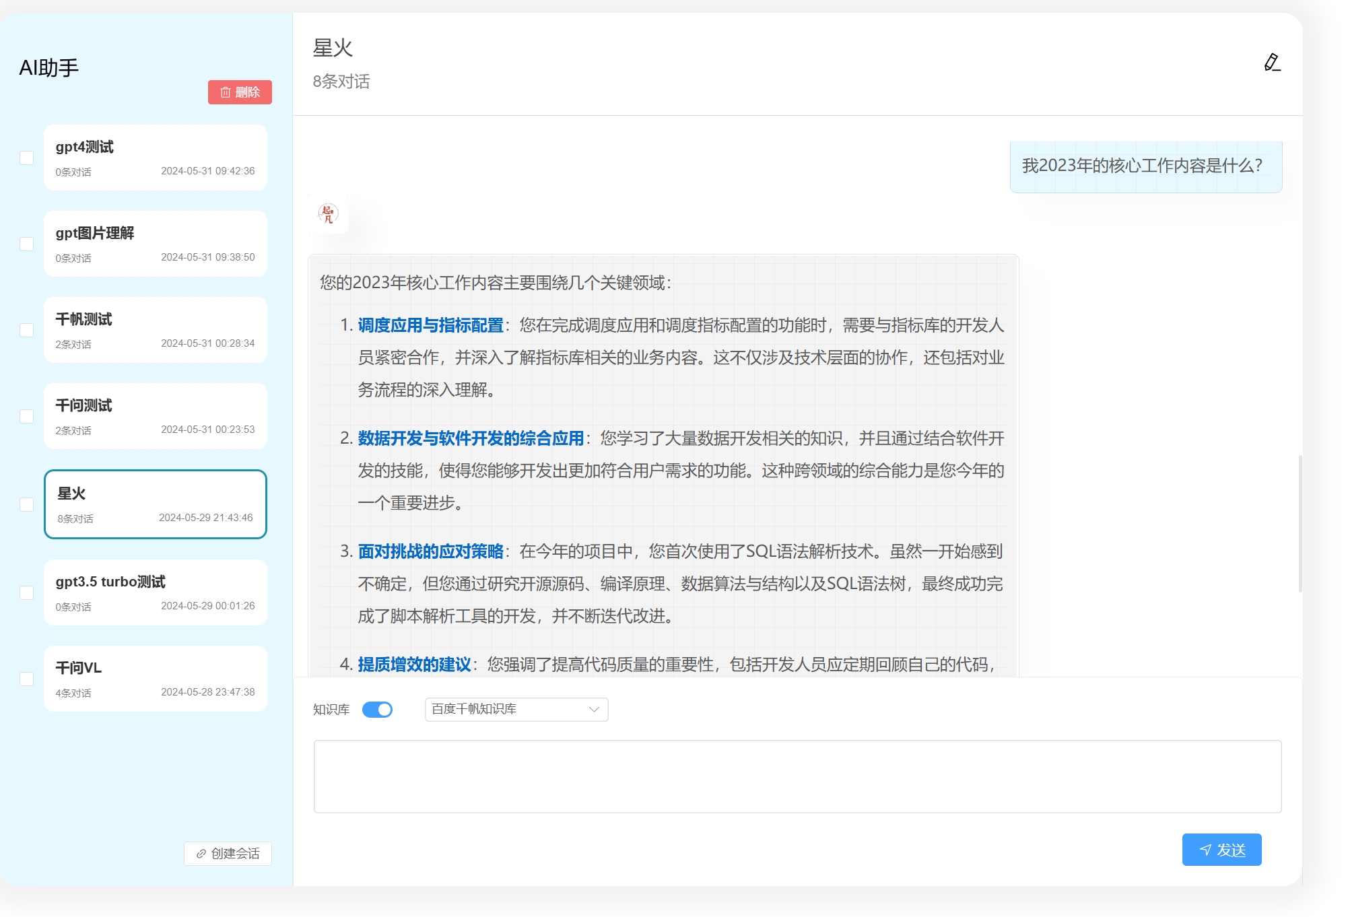The image size is (1346, 917).
Task: Click the knowledge base dropdown chevron arrow
Action: [x=594, y=709]
